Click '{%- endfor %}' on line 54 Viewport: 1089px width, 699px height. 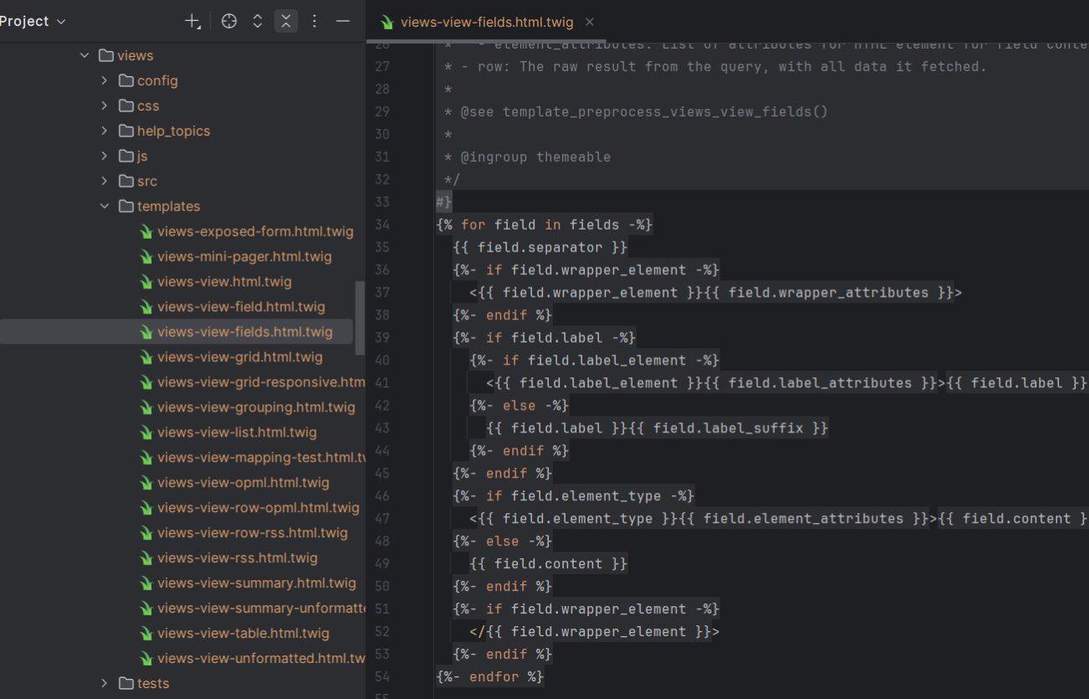click(x=490, y=677)
